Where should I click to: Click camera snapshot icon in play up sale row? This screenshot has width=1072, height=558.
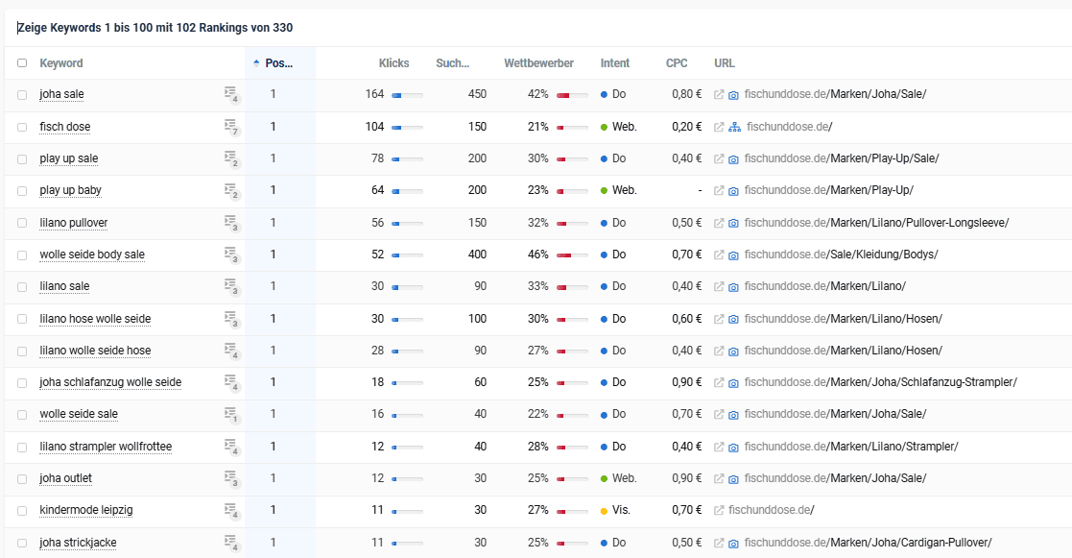(x=733, y=158)
